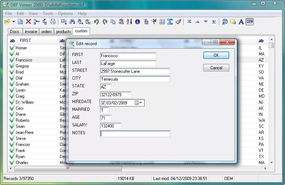The image size is (285, 185).
Task: Click the binoculars find icon
Action: point(72,22)
